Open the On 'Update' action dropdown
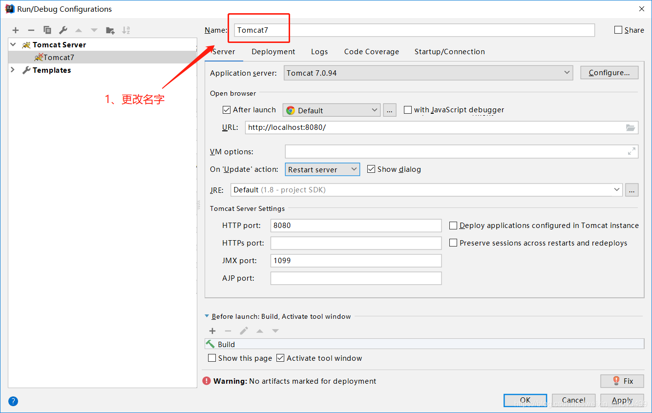652x413 pixels. (x=322, y=169)
